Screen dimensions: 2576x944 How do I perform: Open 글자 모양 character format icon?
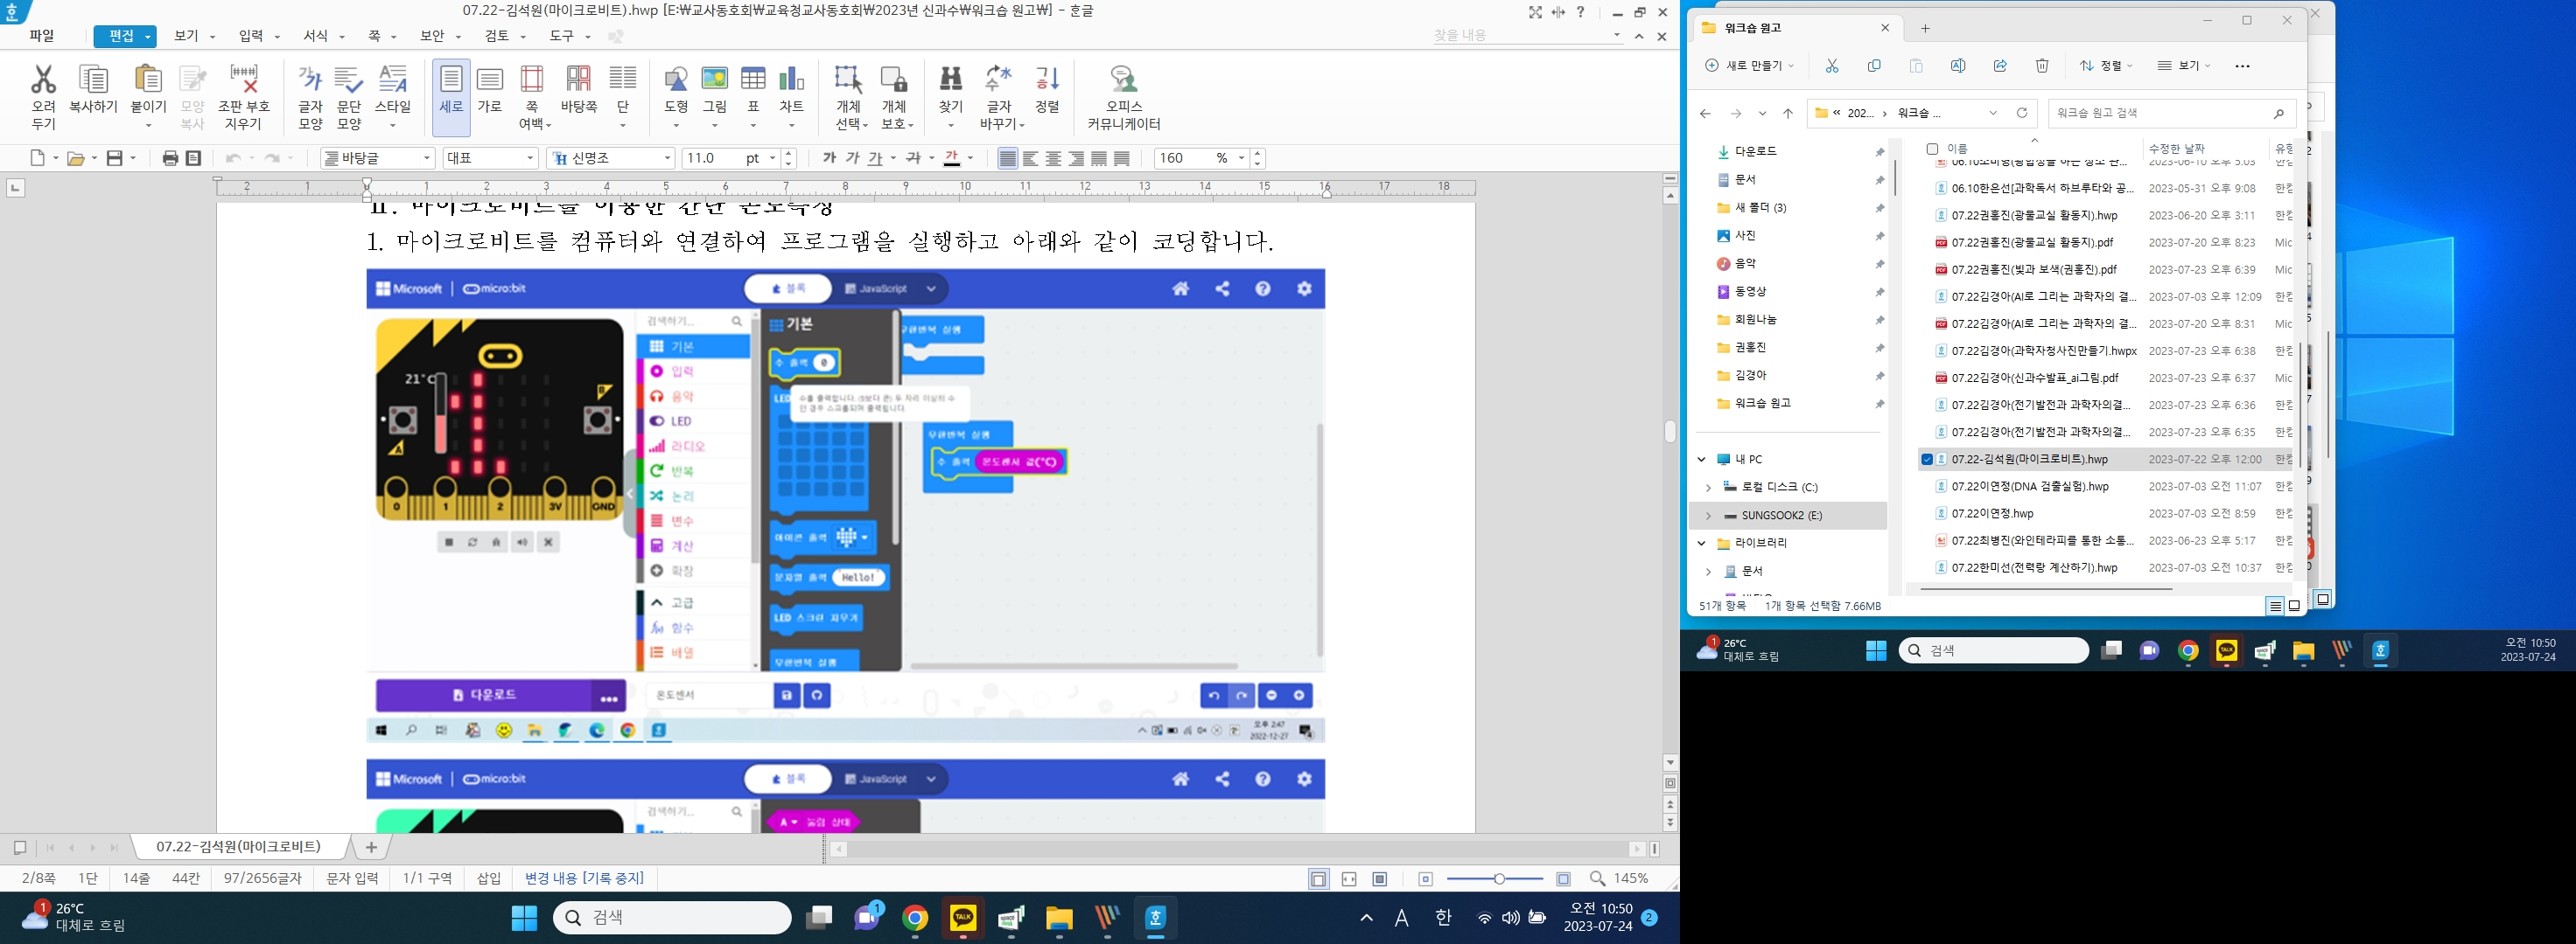(x=310, y=80)
